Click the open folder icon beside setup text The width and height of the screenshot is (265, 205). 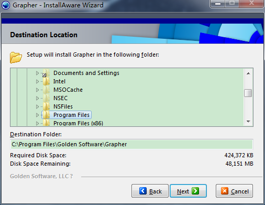[16, 57]
